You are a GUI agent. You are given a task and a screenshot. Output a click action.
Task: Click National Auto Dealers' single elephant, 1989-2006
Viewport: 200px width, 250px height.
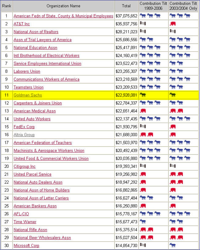(x=143, y=182)
